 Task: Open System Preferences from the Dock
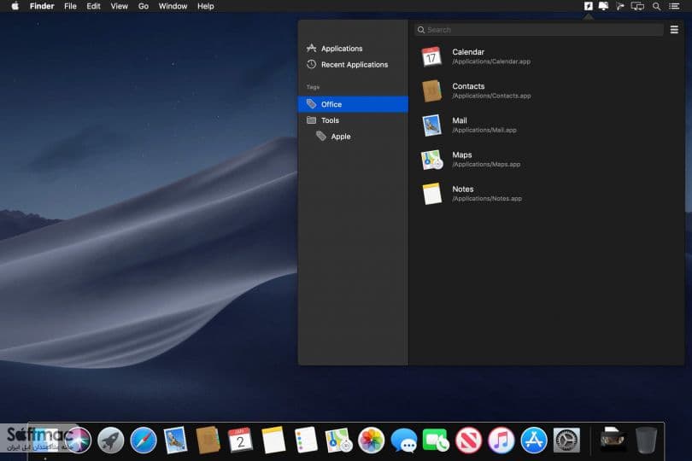point(566,440)
